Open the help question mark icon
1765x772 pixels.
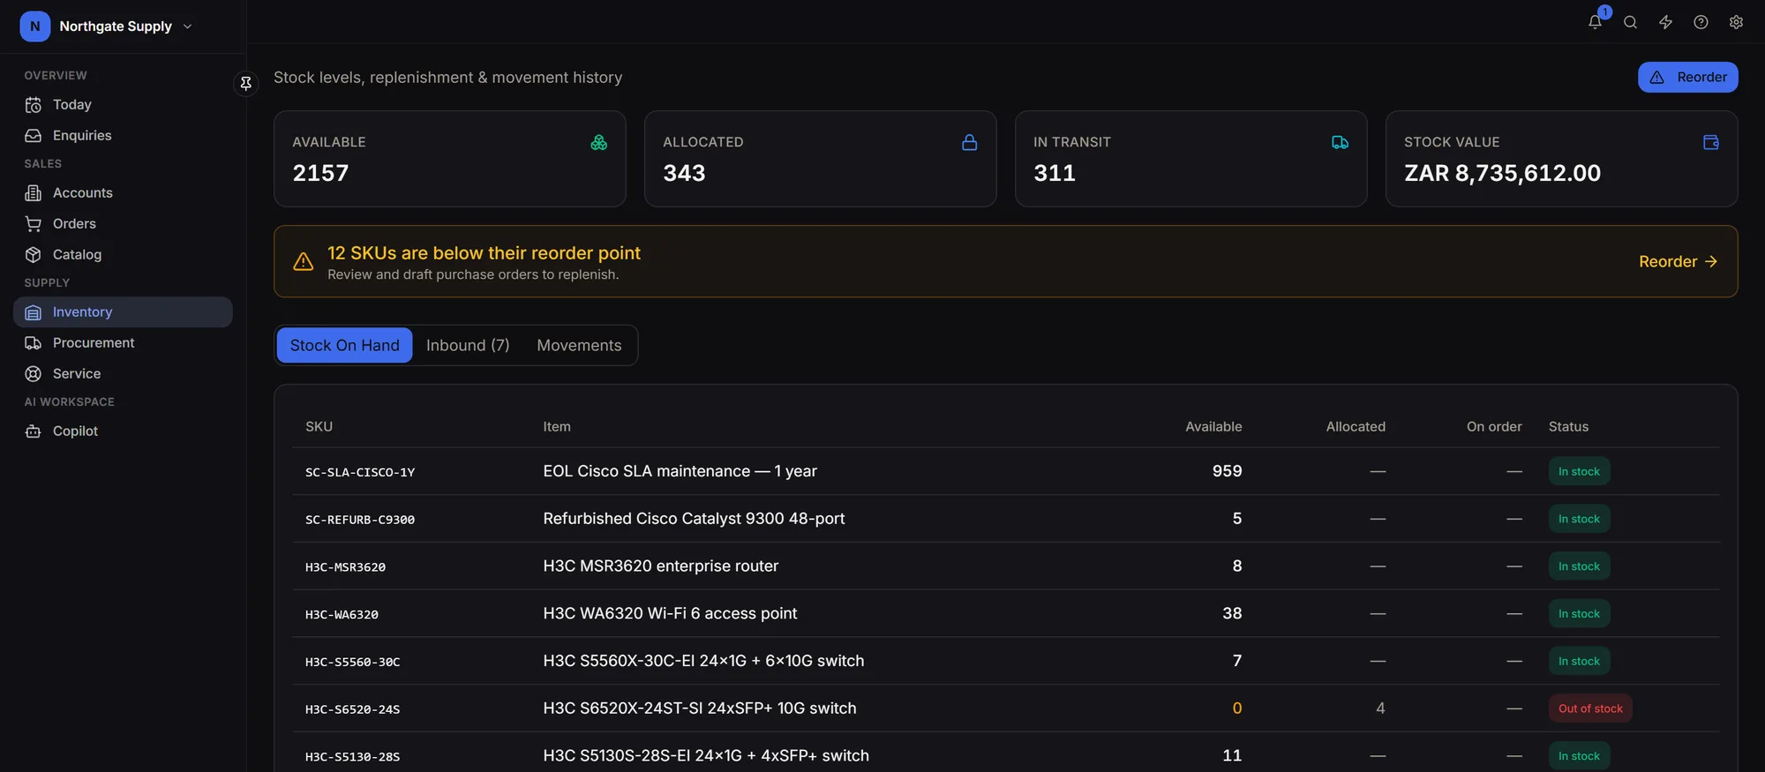click(1701, 22)
